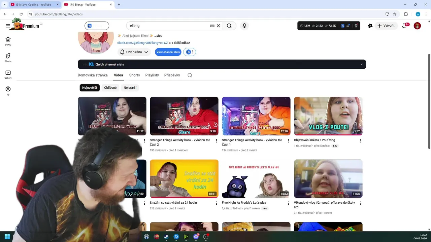The width and height of the screenshot is (431, 242).
Task: Reload the page in Chrome
Action: pyautogui.click(x=21, y=14)
